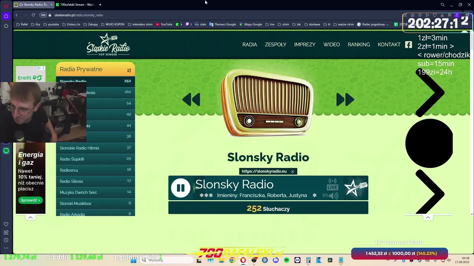
Task: Skip to next radio station with forward arrows
Action: pos(345,99)
